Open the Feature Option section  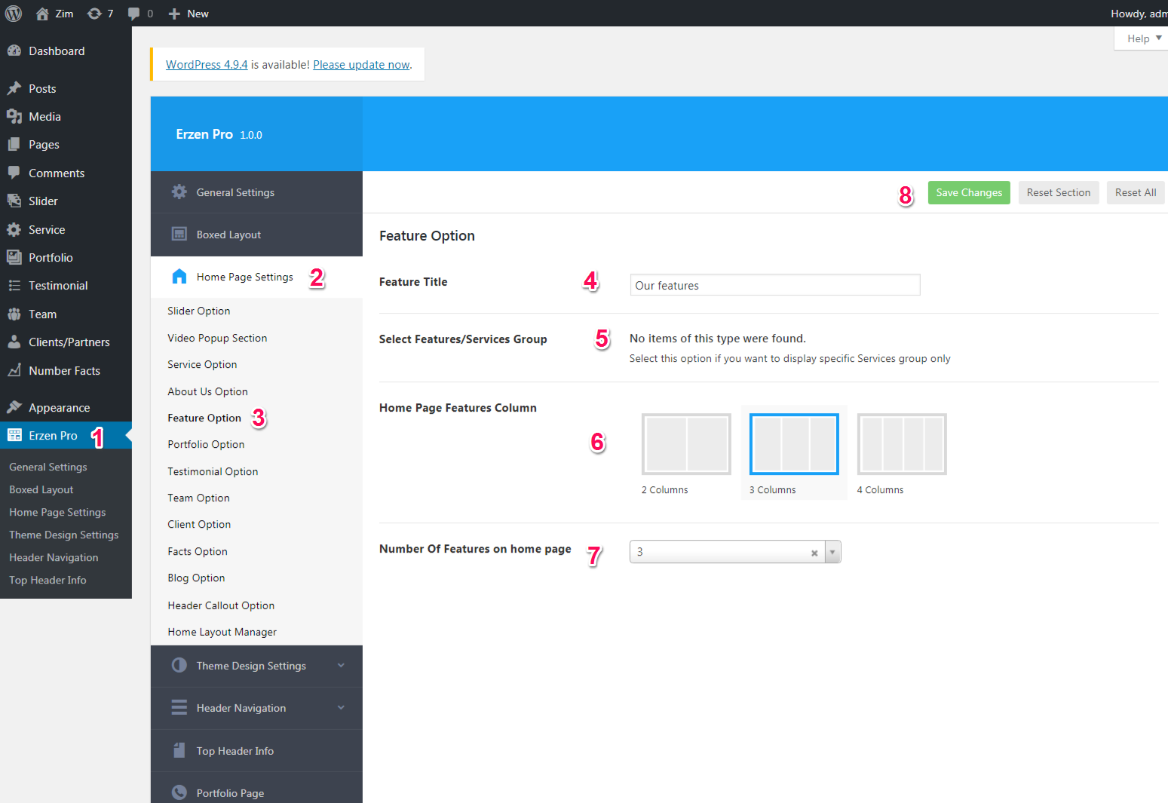[204, 418]
